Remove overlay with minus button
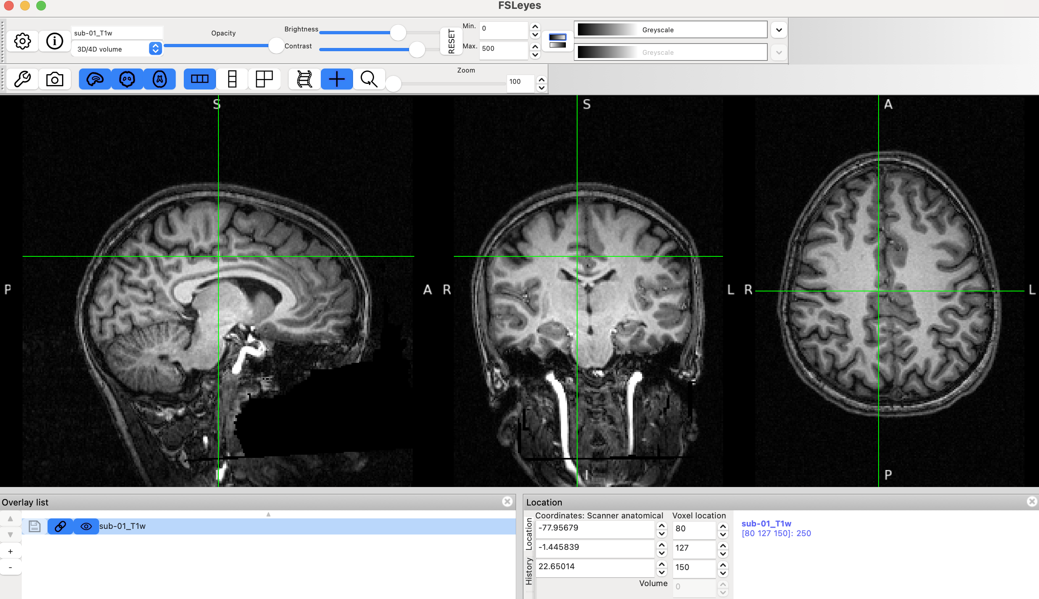 pos(10,567)
